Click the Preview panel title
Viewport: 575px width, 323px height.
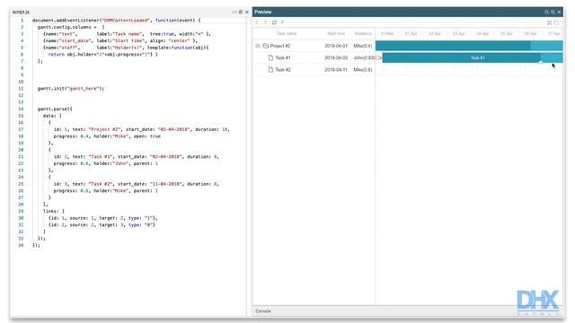pyautogui.click(x=263, y=12)
